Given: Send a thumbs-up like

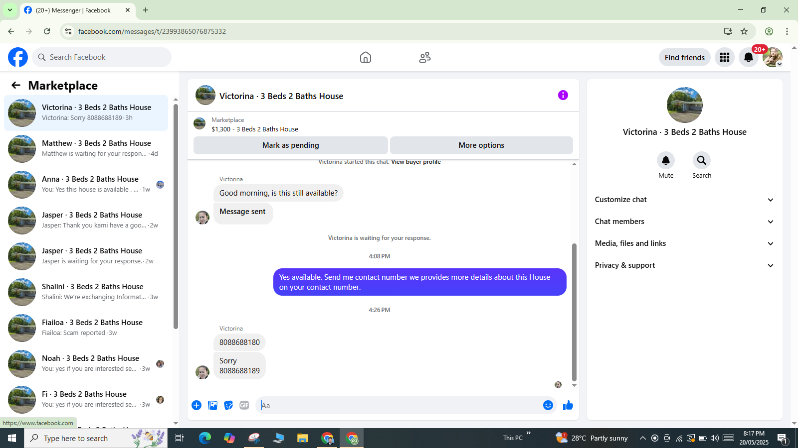Looking at the screenshot, I should point(568,405).
